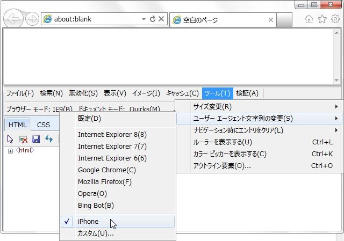The width and height of the screenshot is (344, 241).
Task: Open the address bar history dropdown arrow
Action: (144, 19)
